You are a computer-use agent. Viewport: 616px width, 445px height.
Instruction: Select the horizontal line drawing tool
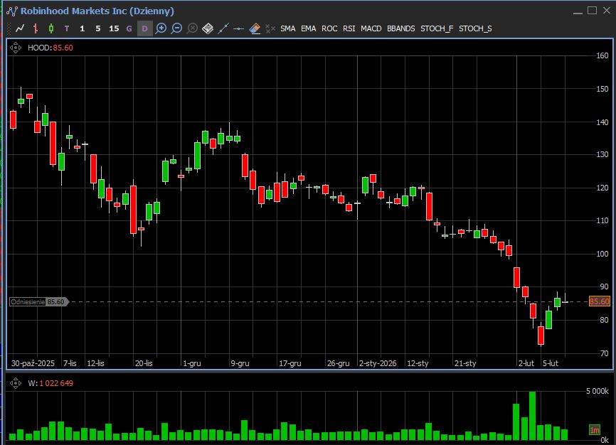(x=239, y=28)
